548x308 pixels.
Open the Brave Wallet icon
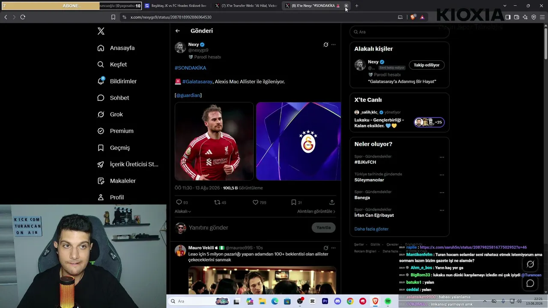click(516, 17)
